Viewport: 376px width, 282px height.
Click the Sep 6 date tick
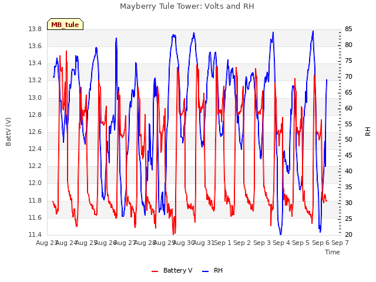321,243
